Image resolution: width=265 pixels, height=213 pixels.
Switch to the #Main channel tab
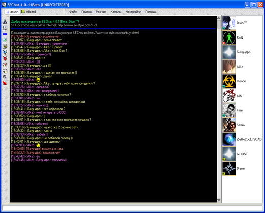(x=13, y=12)
